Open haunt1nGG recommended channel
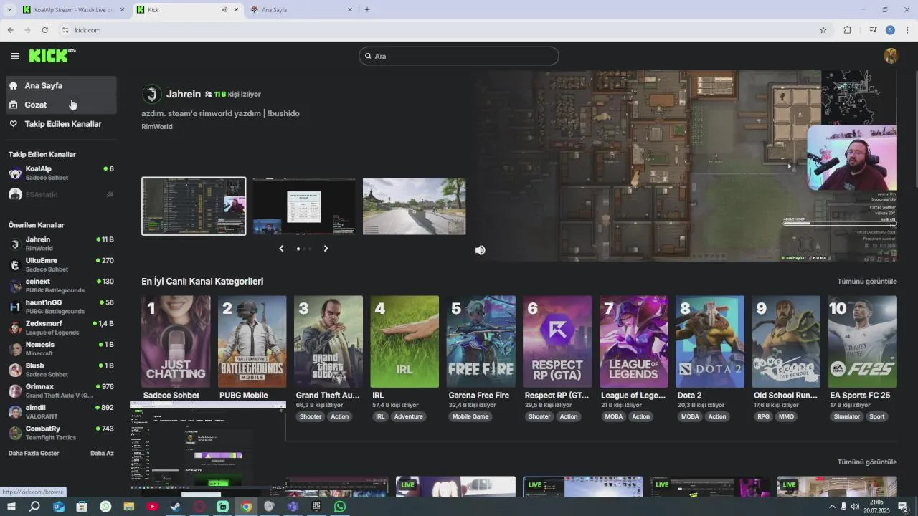Viewport: 918px width, 516px height. [61, 307]
